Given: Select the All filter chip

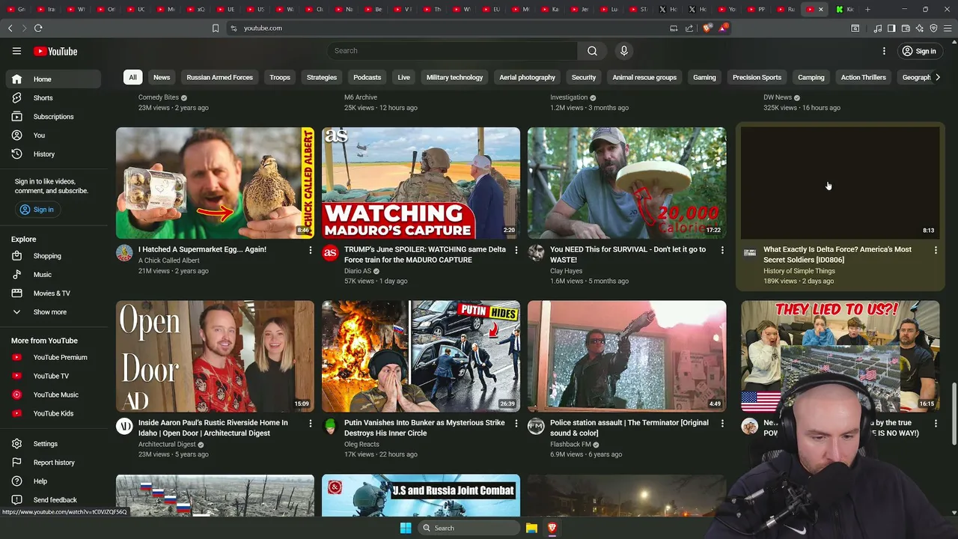Looking at the screenshot, I should pyautogui.click(x=132, y=77).
